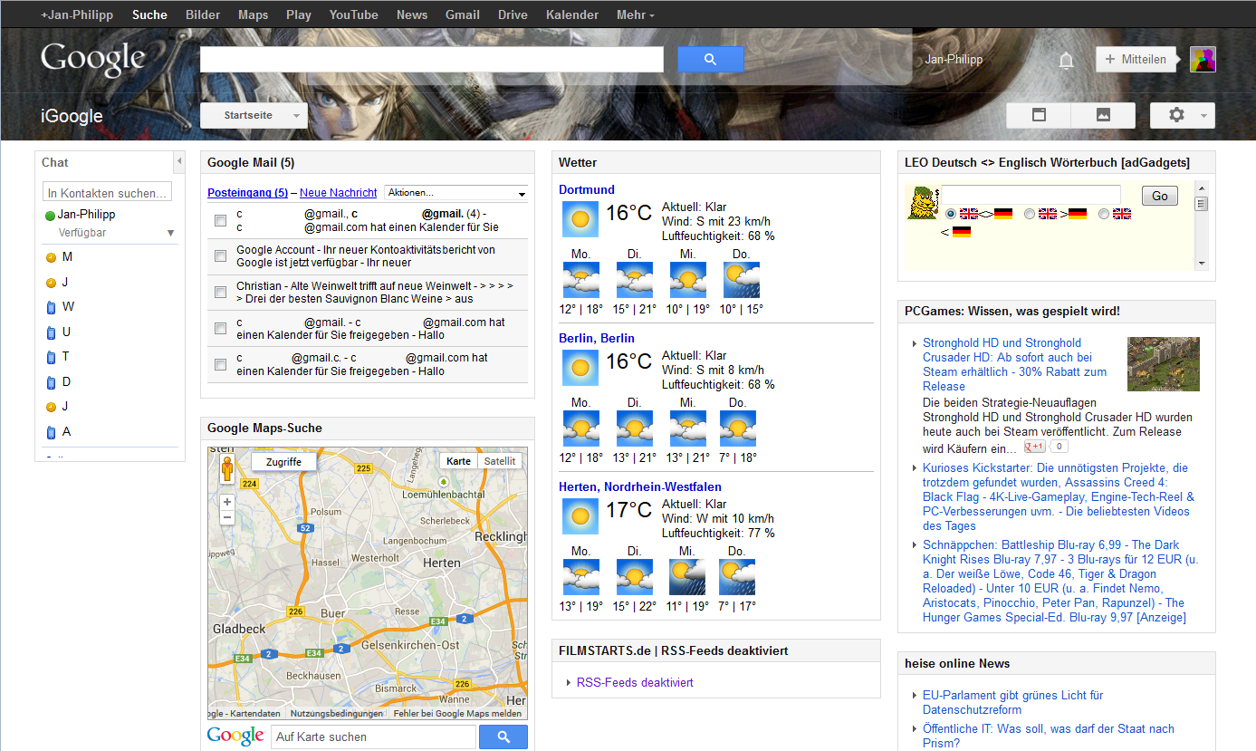
Task: Focus the In Kontakten suchen field
Action: point(107,193)
